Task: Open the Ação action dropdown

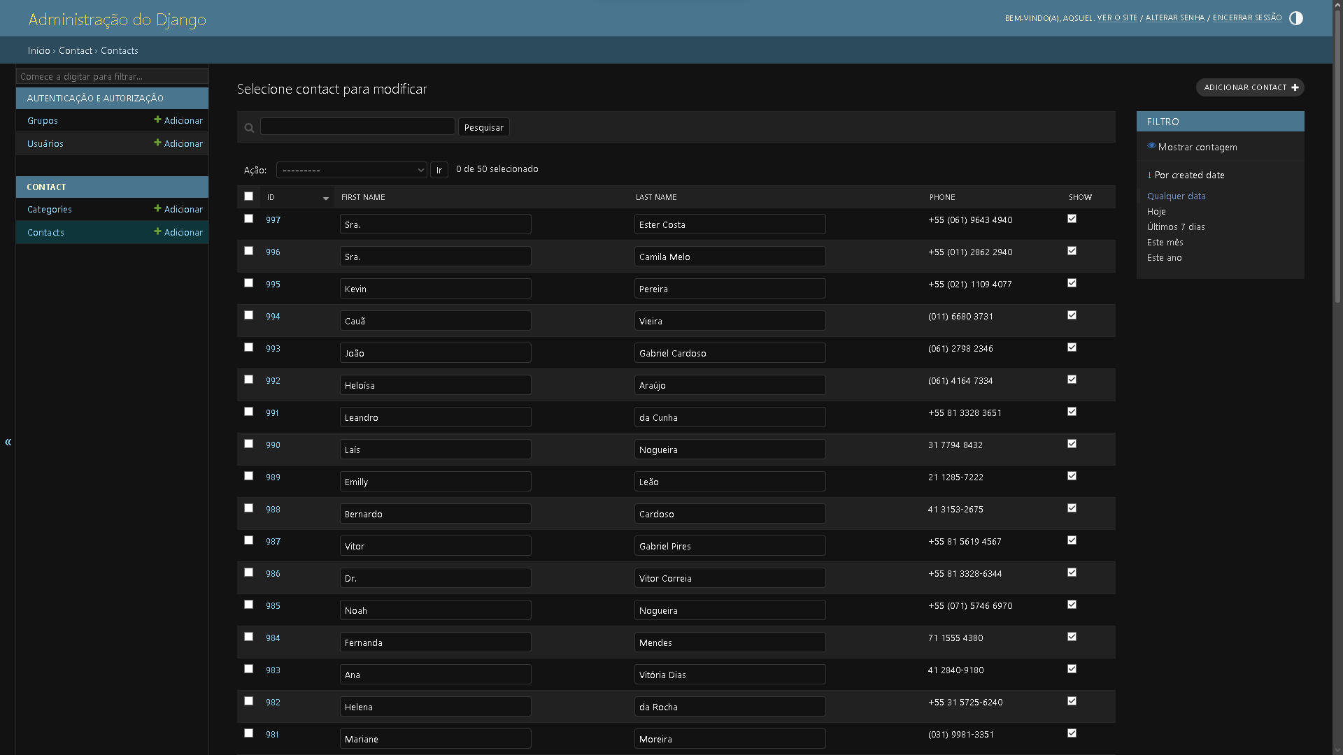Action: (351, 170)
